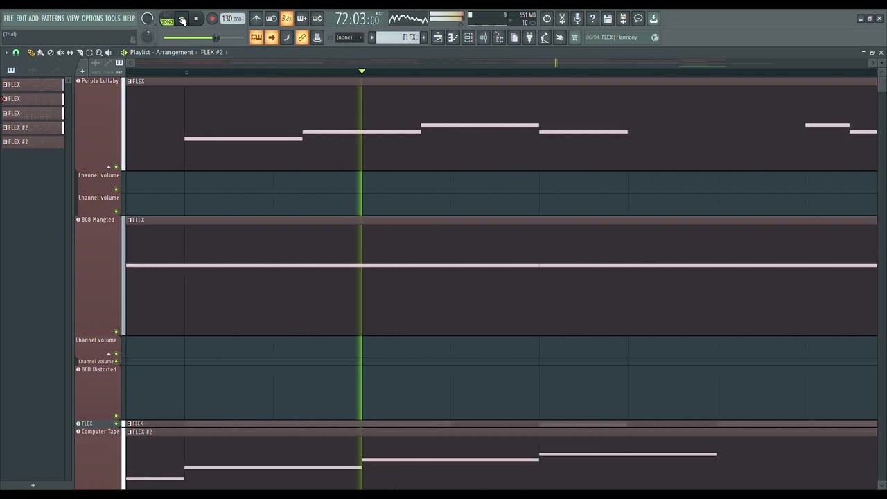Save project with floppy disk icon
The width and height of the screenshot is (887, 499).
coord(608,19)
